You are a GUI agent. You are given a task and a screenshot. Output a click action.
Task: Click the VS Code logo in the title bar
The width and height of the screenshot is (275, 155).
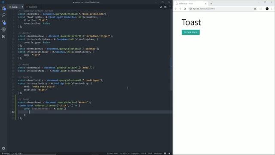coord(3,2)
